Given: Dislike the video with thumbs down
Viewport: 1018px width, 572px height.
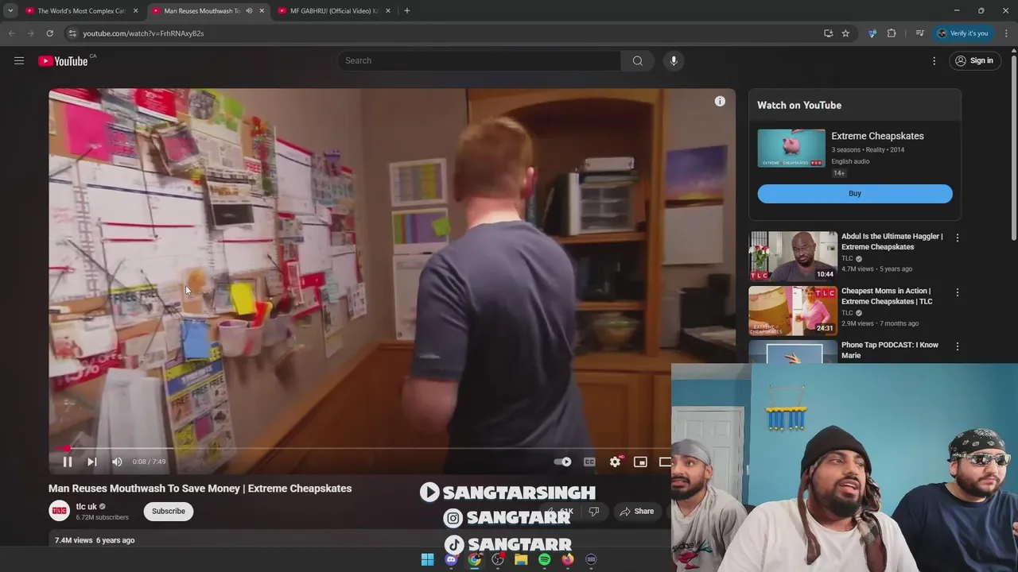Looking at the screenshot, I should (594, 511).
